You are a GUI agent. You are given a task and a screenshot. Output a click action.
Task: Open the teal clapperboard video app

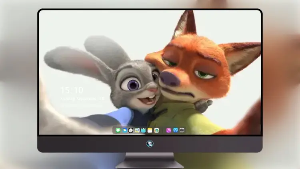click(x=143, y=130)
